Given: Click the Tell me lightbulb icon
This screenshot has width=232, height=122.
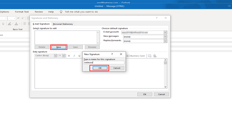Looking at the screenshot, I should 61,12.
